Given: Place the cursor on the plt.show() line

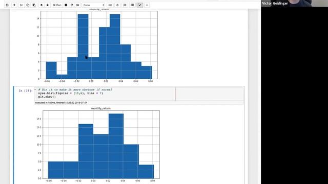Looking at the screenshot, I should pos(47,97).
